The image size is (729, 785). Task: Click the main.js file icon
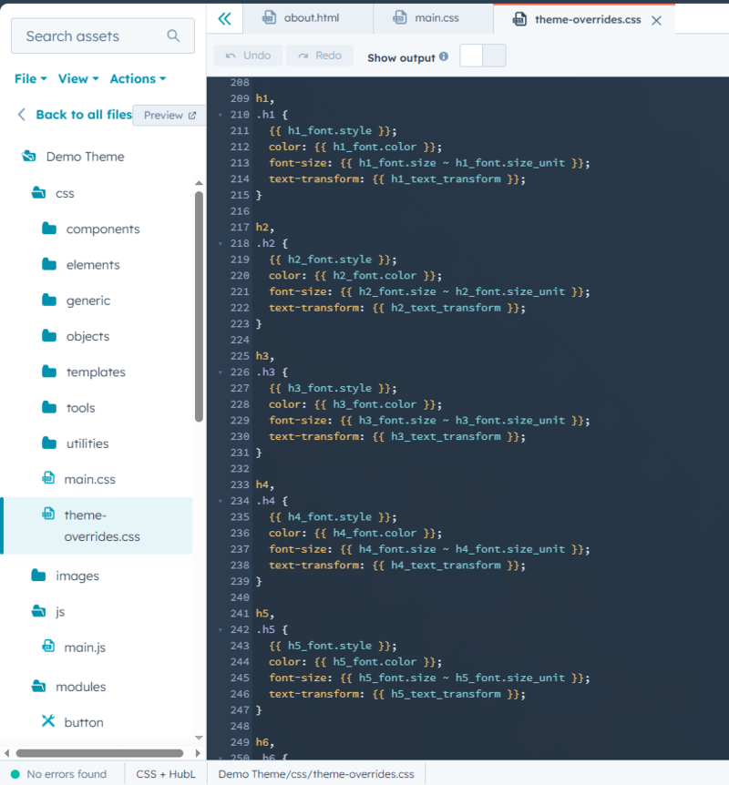coord(49,647)
